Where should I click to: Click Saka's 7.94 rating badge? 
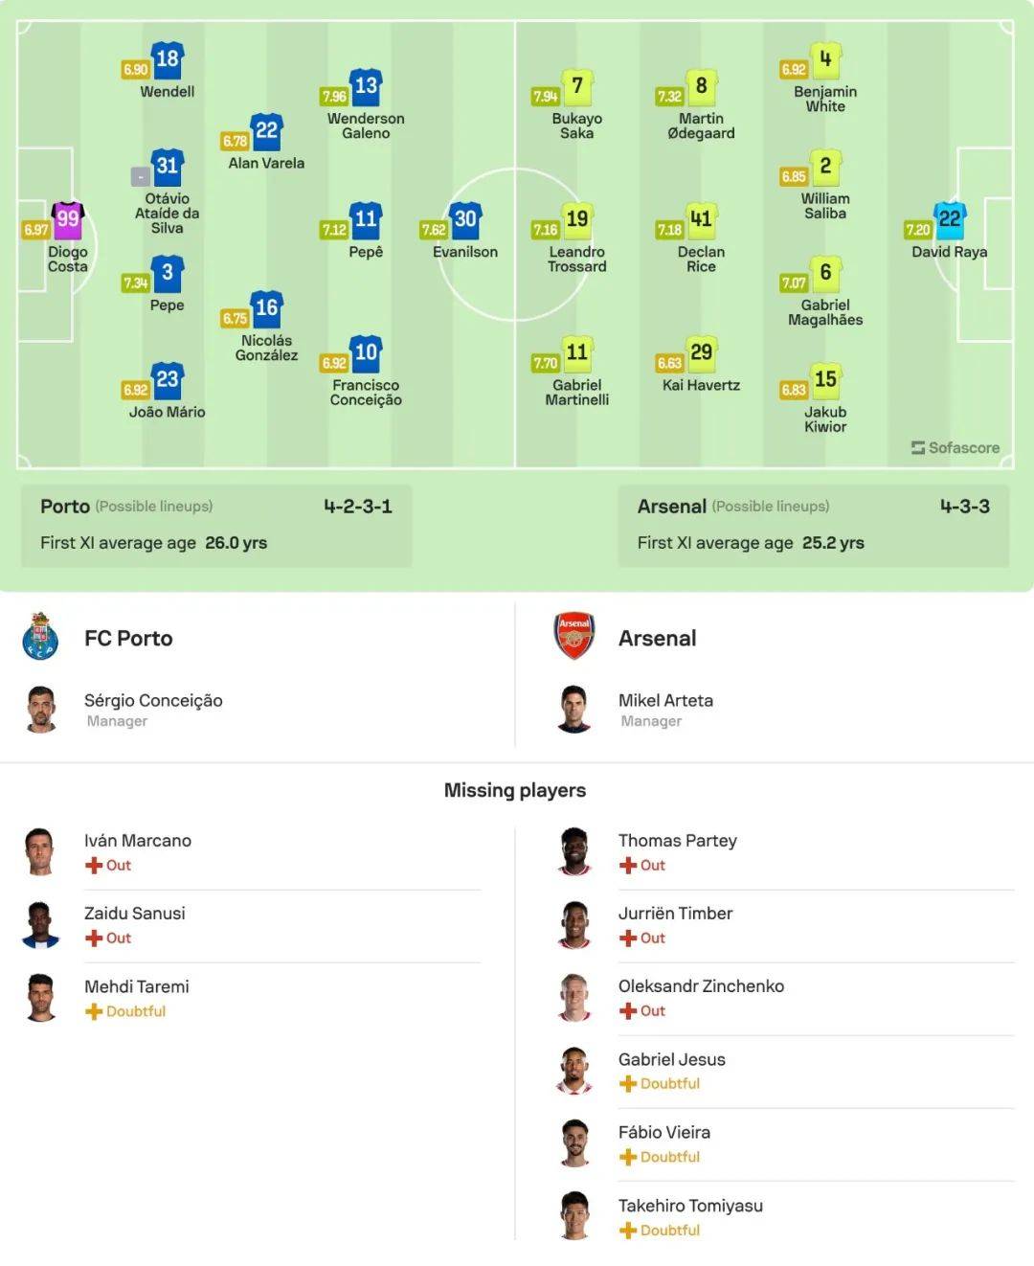click(x=545, y=97)
